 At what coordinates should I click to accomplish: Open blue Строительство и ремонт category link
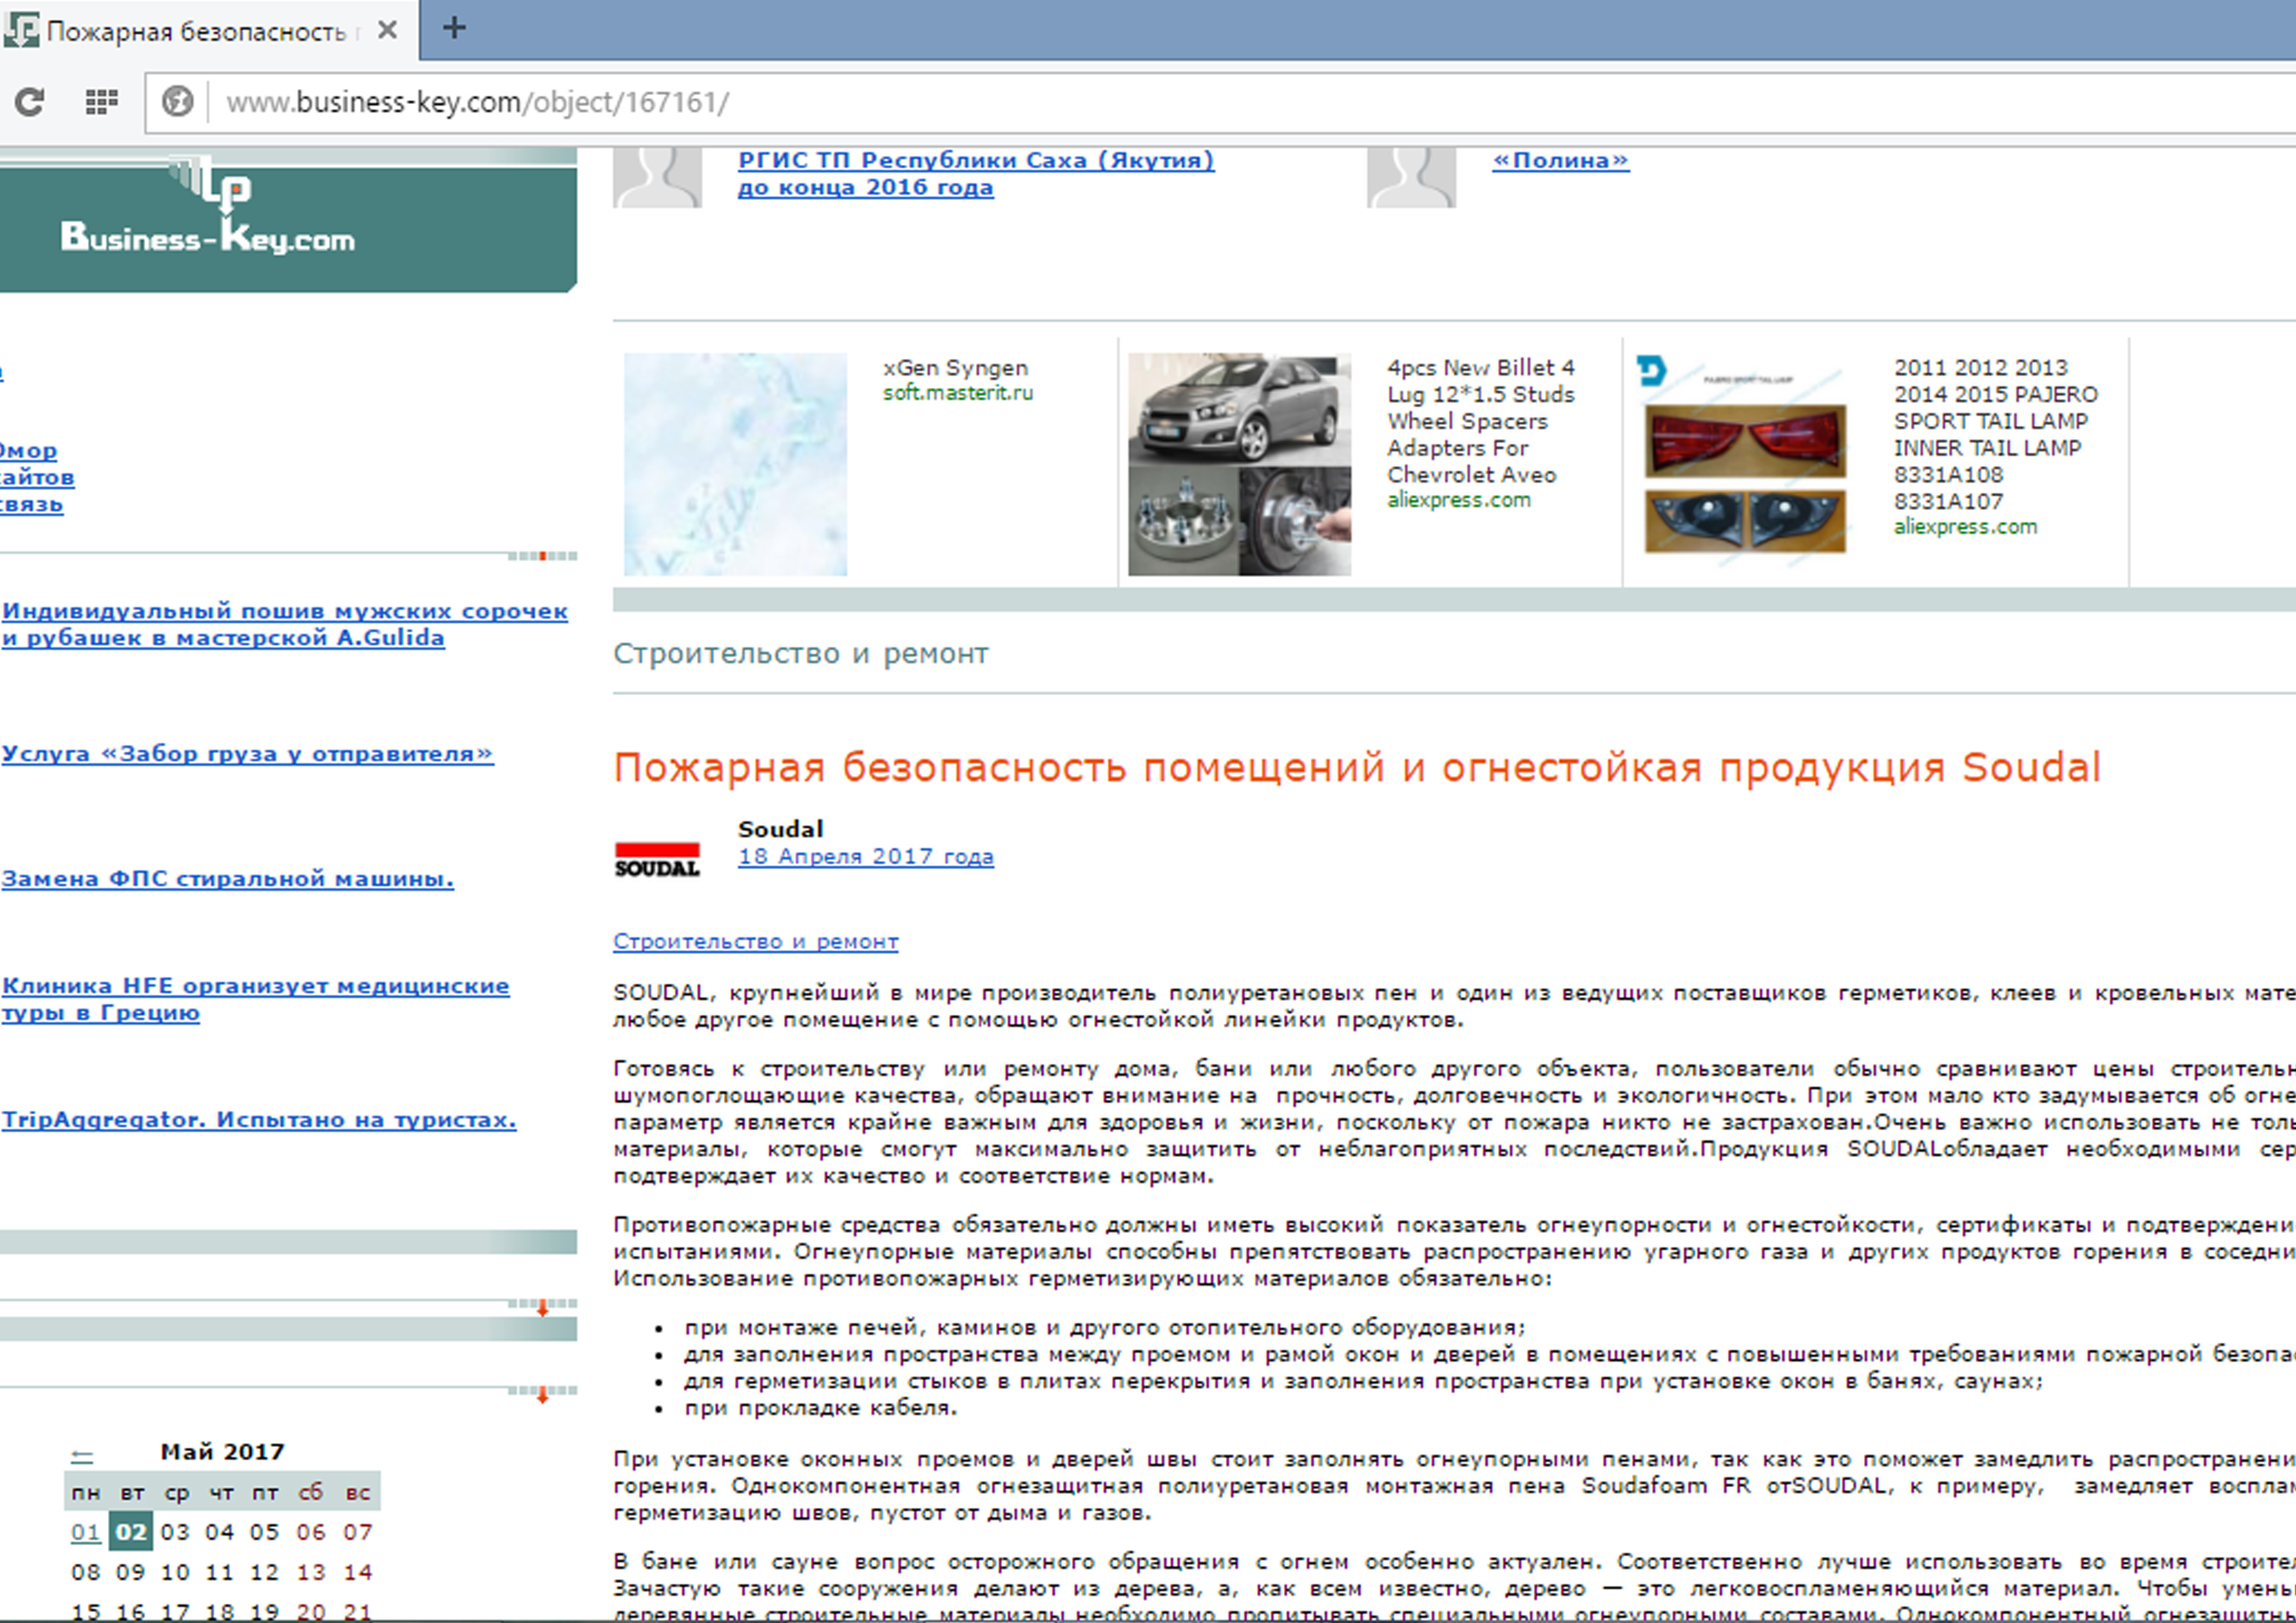coord(756,942)
